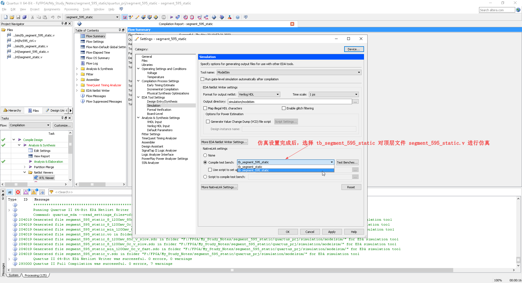This screenshot has width=522, height=283.
Task: Click the Open file folder icon
Action: point(12,17)
